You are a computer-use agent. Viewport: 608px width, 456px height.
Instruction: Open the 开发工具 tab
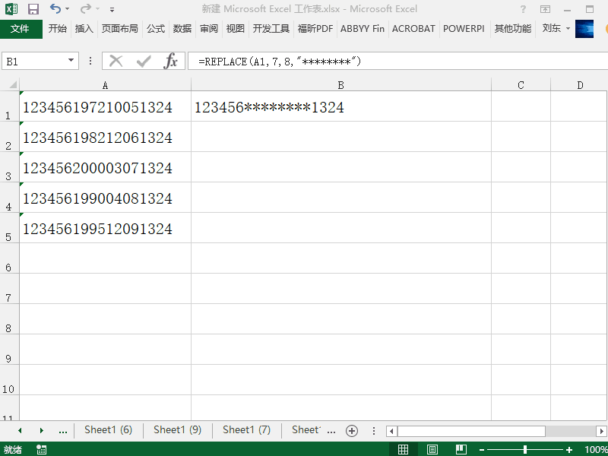(271, 29)
